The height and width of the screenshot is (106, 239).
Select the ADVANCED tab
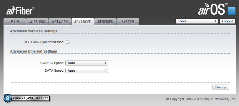(83, 22)
